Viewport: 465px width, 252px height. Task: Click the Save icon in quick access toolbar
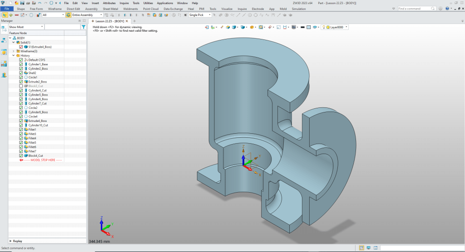(22, 3)
